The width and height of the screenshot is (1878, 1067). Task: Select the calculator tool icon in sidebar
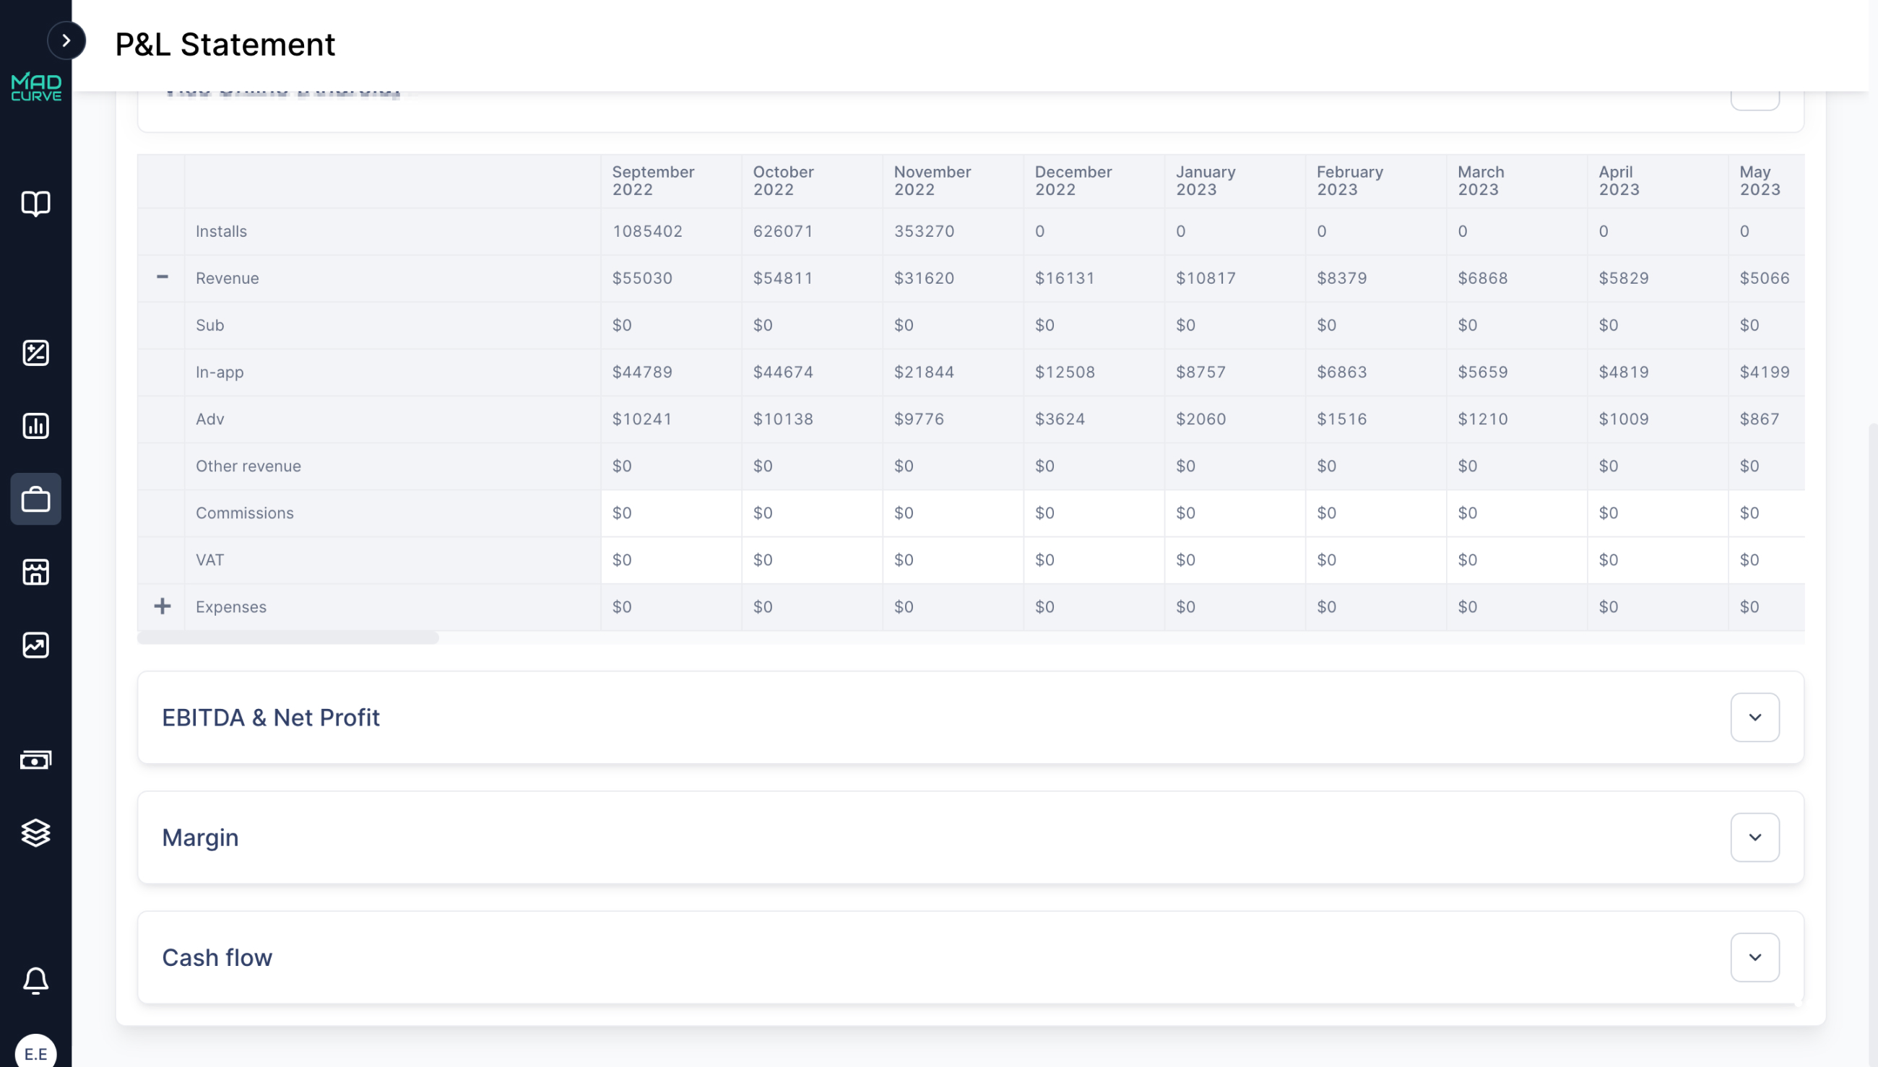(x=36, y=352)
